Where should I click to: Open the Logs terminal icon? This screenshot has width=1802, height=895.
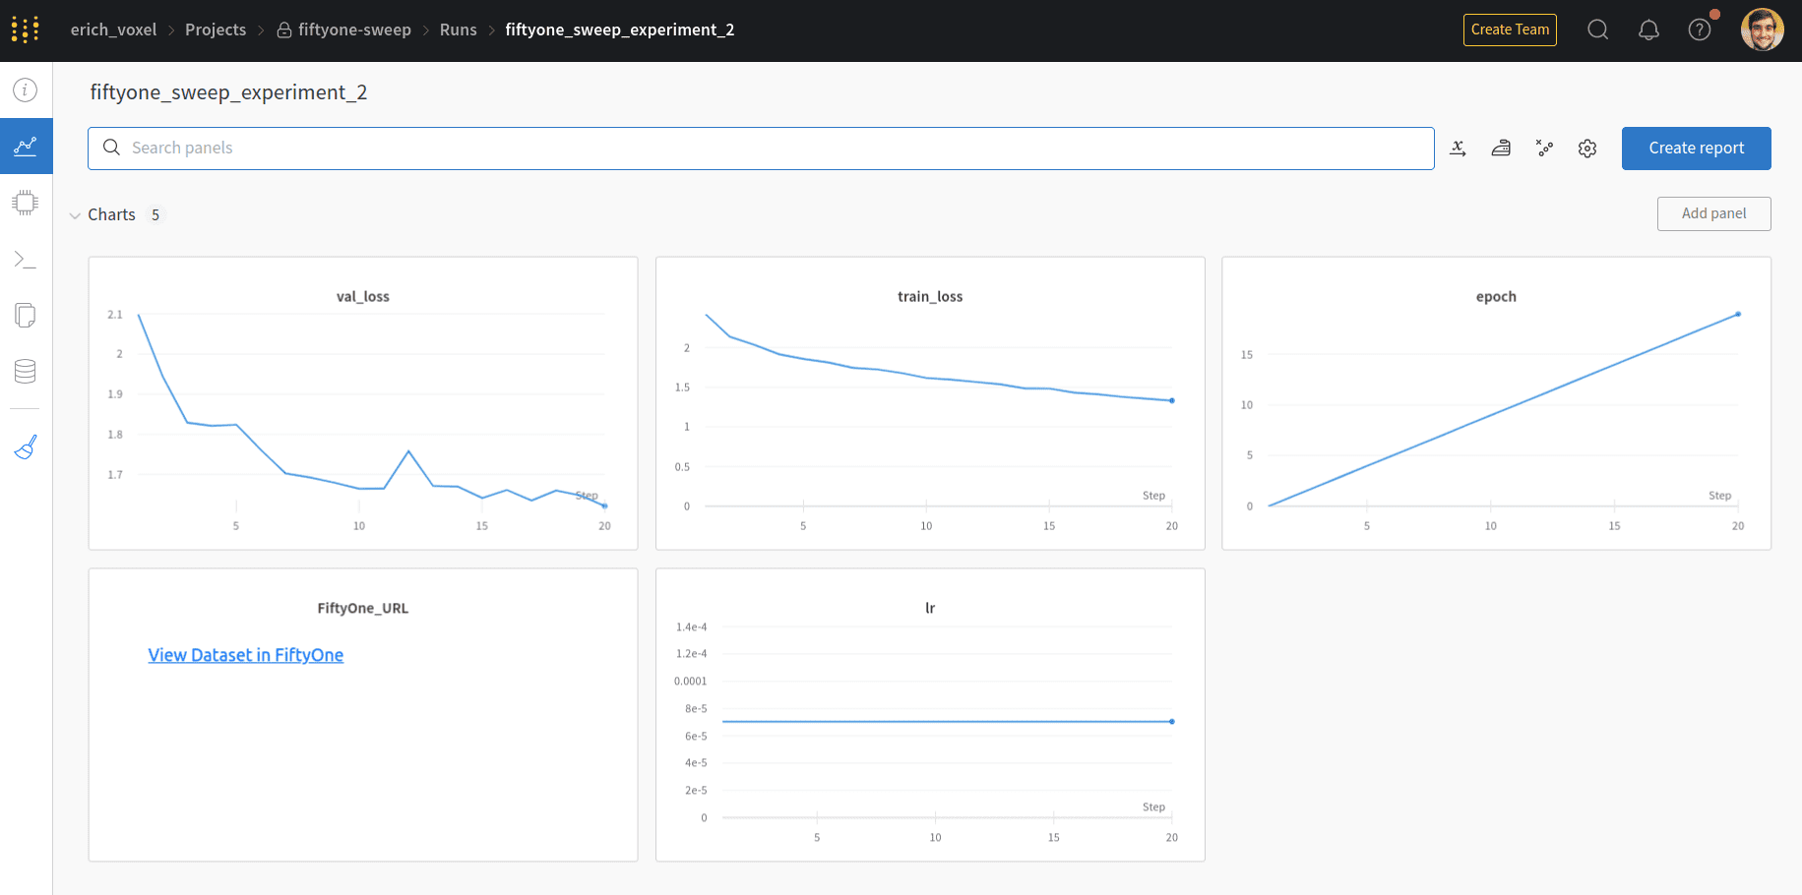coord(26,260)
